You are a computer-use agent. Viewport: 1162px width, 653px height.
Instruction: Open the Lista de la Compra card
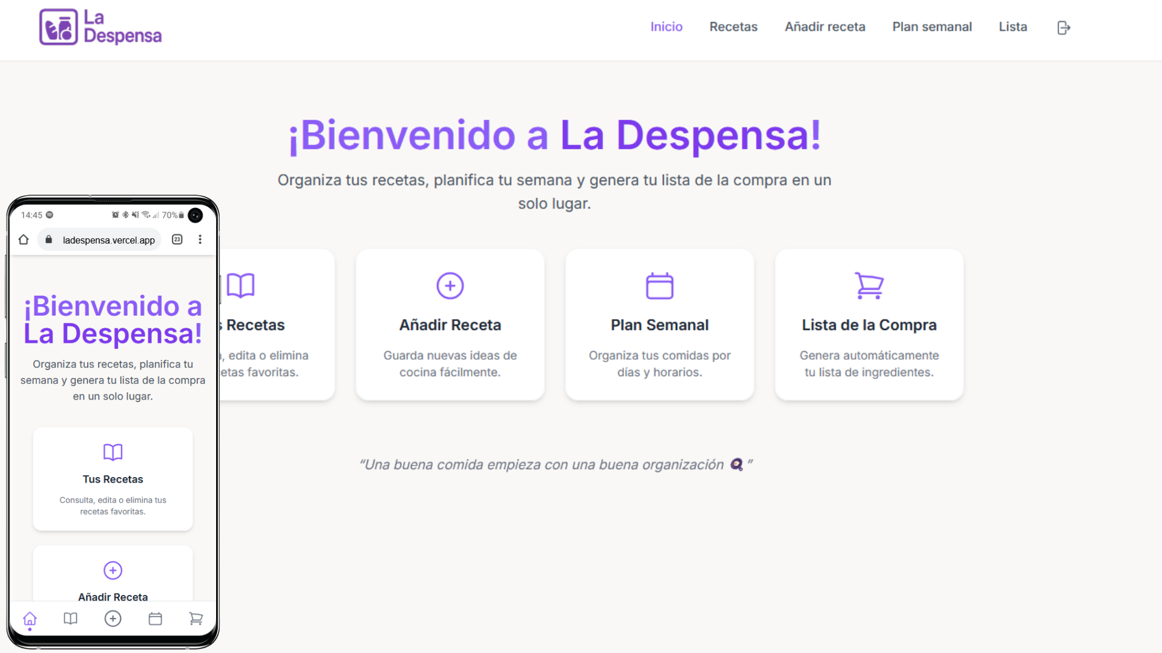(869, 325)
